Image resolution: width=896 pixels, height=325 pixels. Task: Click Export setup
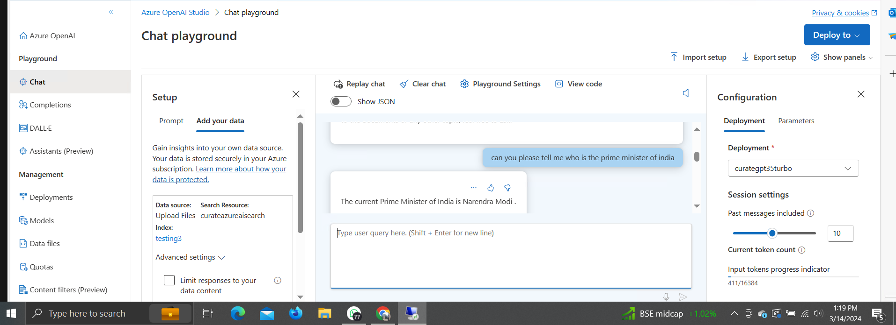[769, 57]
